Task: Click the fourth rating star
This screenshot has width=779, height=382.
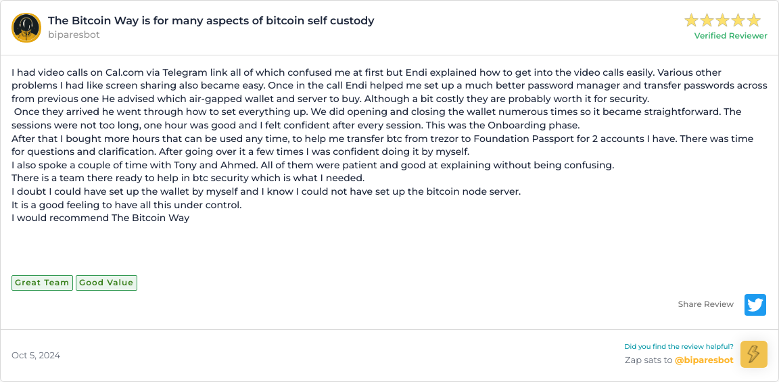Action: [x=738, y=20]
